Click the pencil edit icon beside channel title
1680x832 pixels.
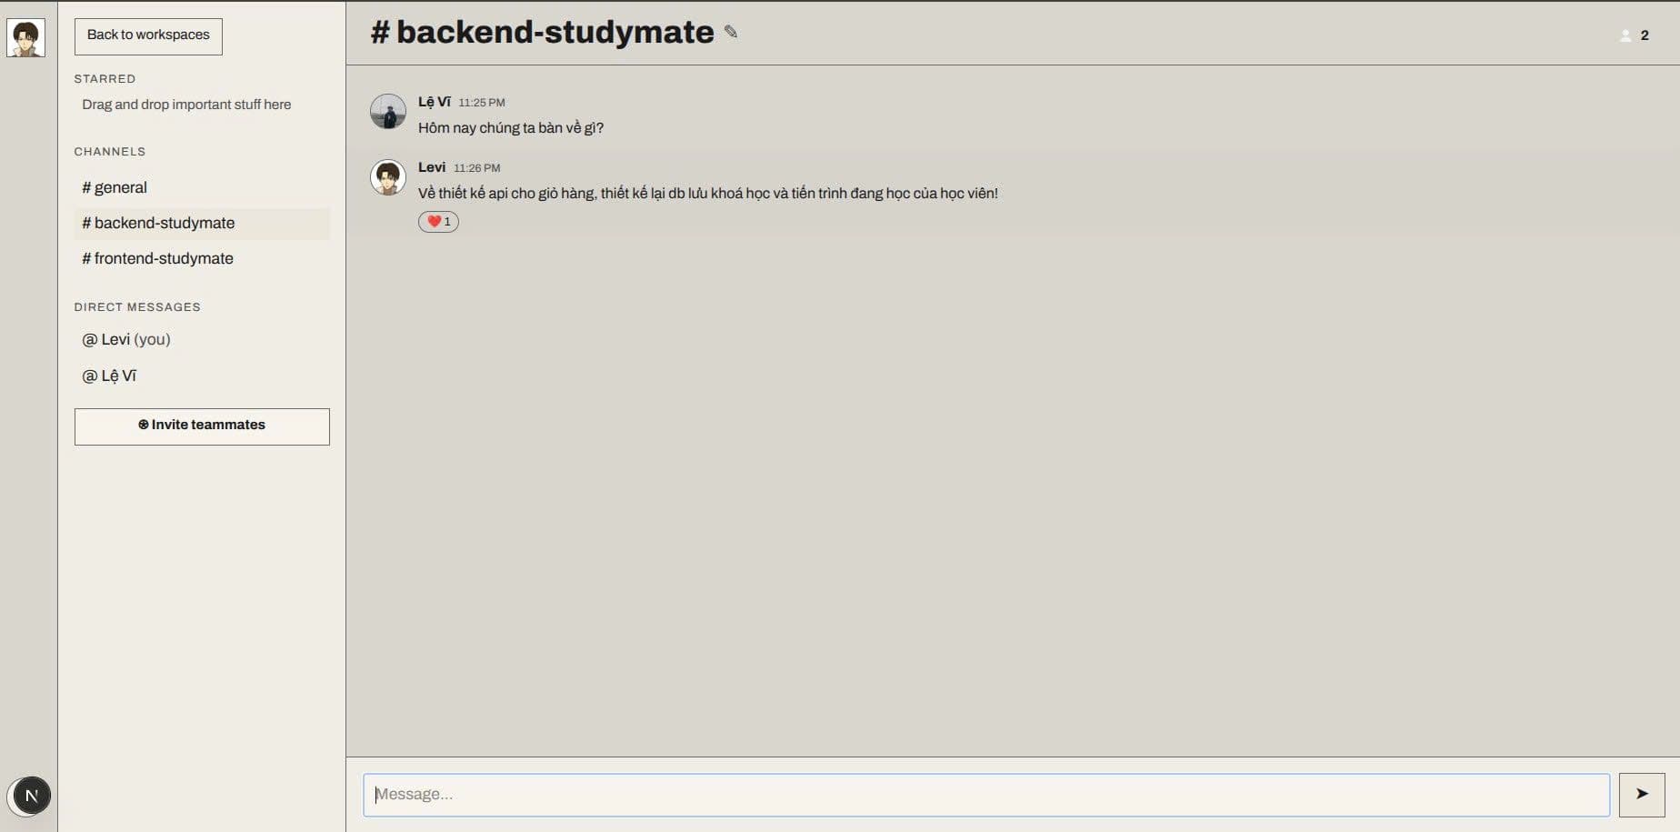tap(731, 33)
